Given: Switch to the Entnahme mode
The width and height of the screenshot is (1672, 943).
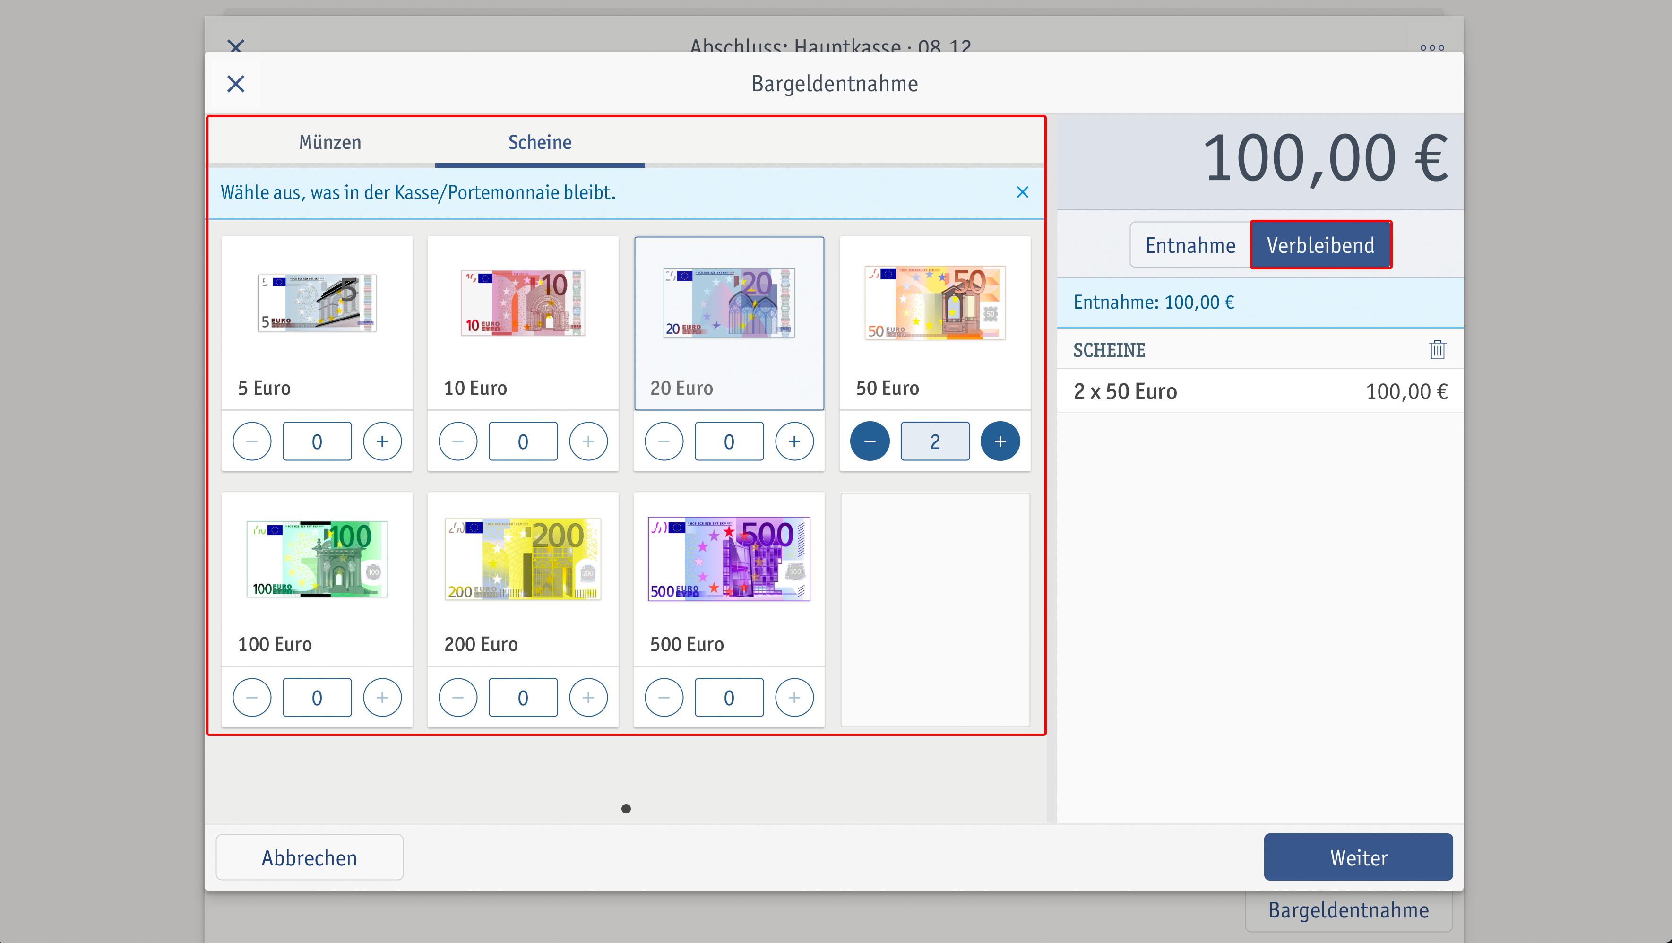Looking at the screenshot, I should [x=1190, y=245].
